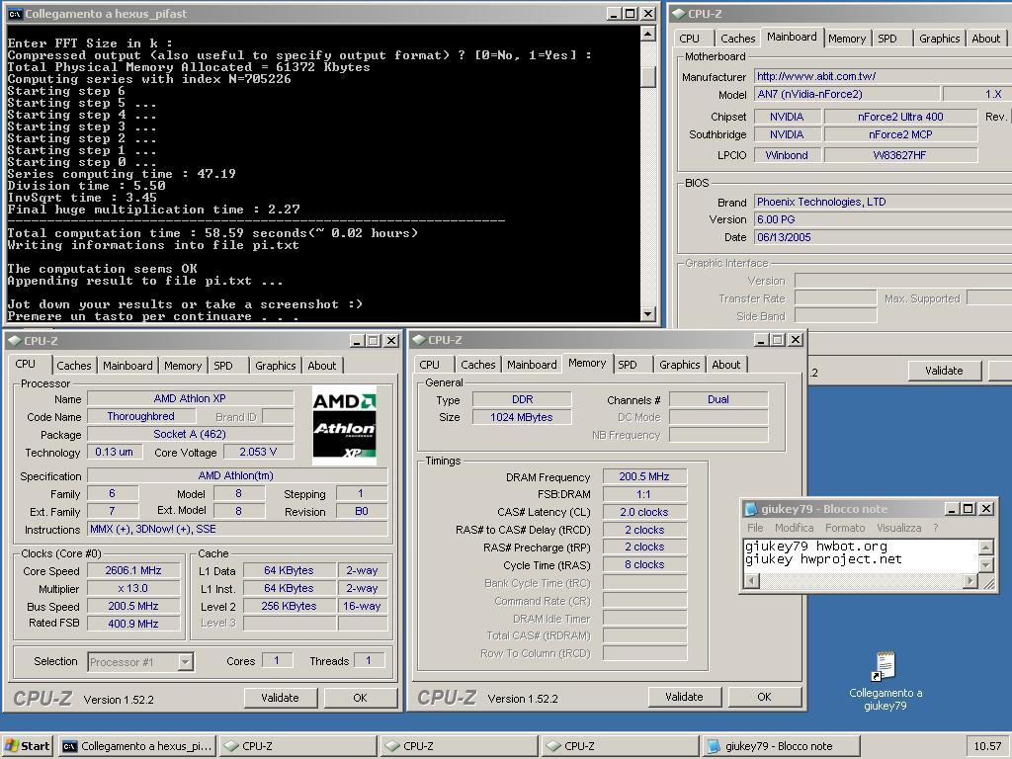This screenshot has height=759, width=1012.
Task: Open SPD tab in the CPU window
Action: click(x=223, y=366)
